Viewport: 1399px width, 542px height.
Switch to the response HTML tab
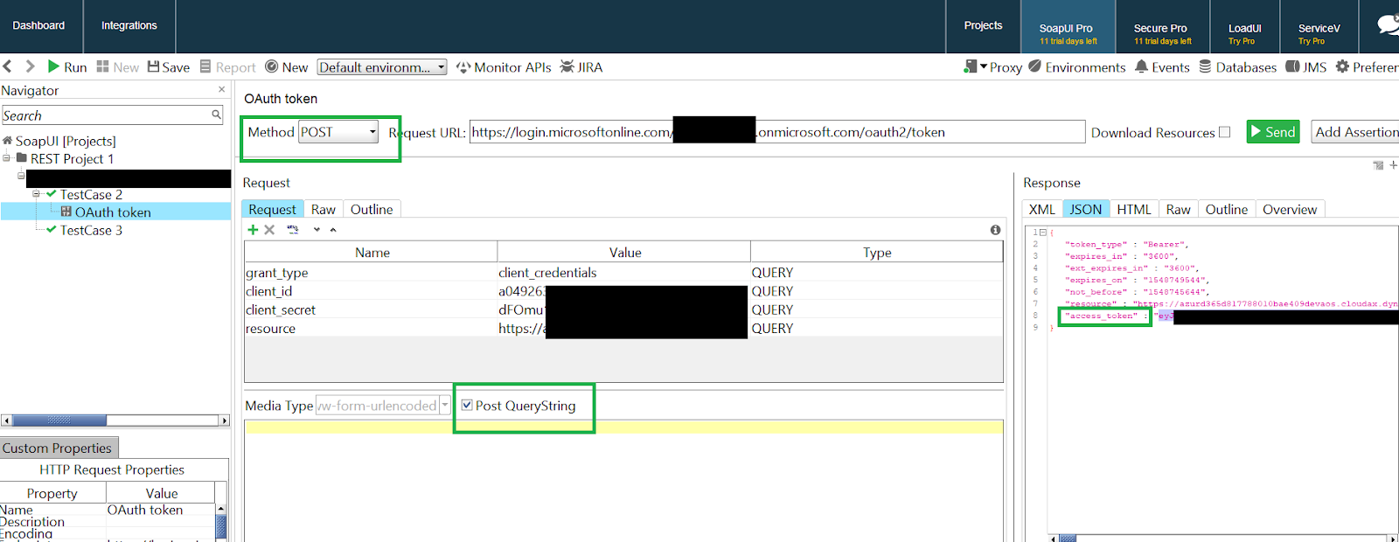click(1134, 209)
